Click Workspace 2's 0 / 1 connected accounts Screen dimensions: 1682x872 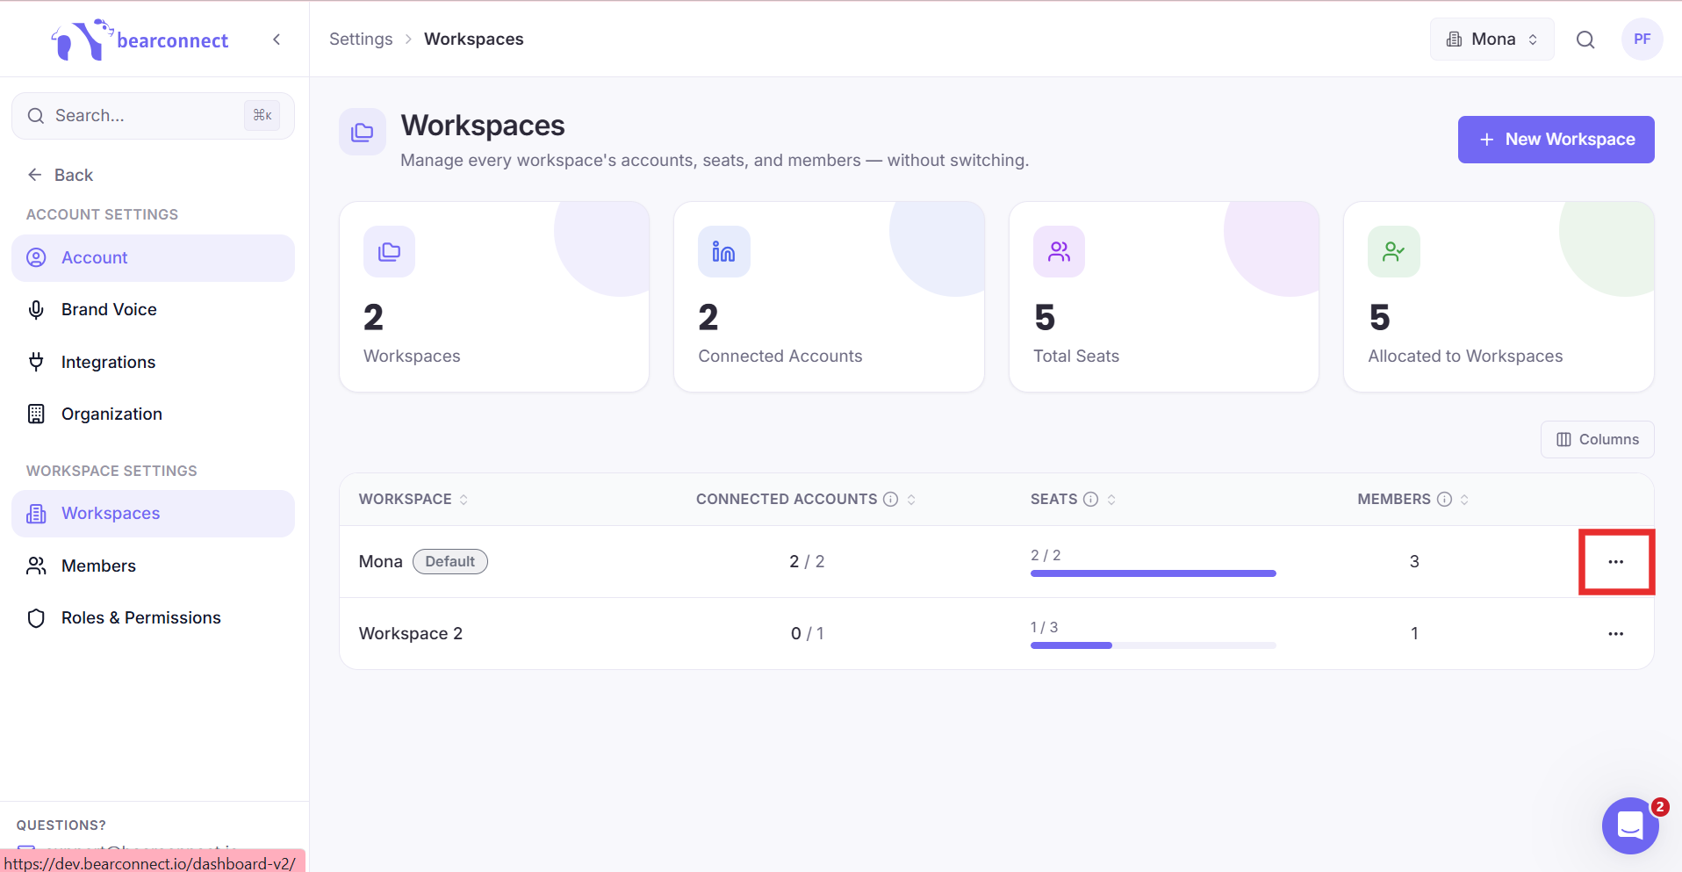pyautogui.click(x=807, y=634)
